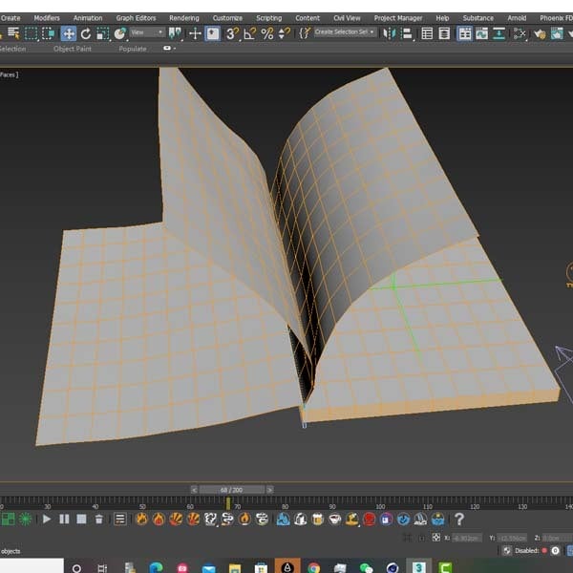Open the Phoenix list panel icon
This screenshot has width=573, height=573.
[x=120, y=519]
